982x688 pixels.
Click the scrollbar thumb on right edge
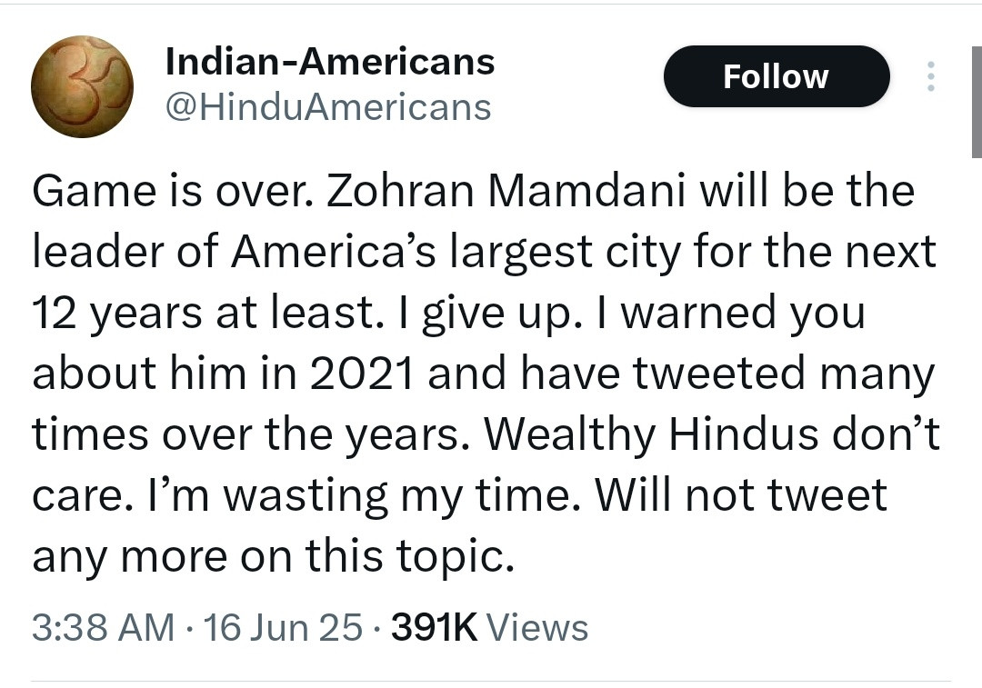976,111
